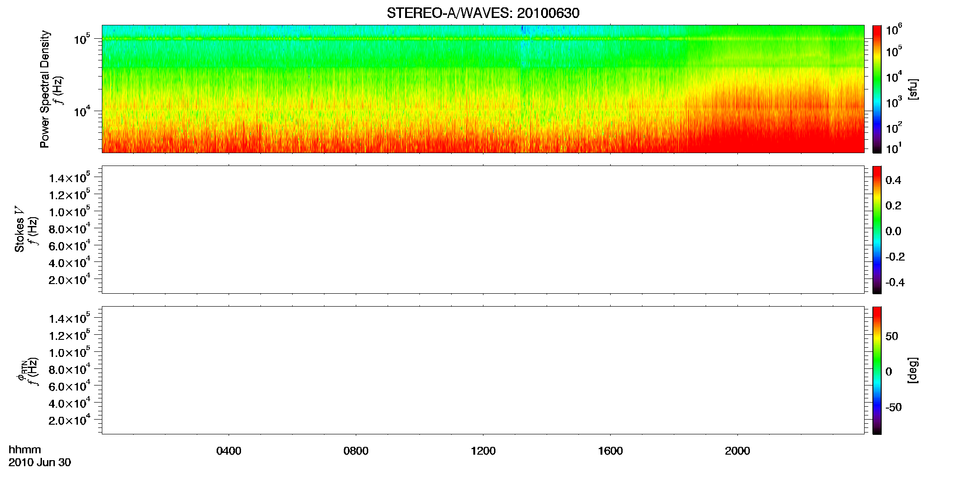Click the Power Spectral Density axis label
This screenshot has width=966, height=498.
tap(45, 89)
